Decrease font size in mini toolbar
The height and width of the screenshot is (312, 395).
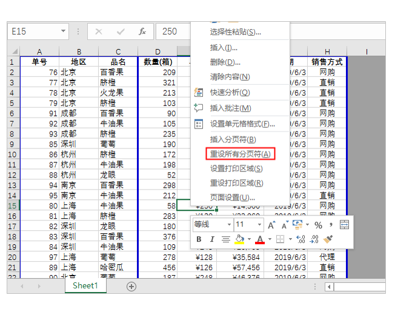285,225
